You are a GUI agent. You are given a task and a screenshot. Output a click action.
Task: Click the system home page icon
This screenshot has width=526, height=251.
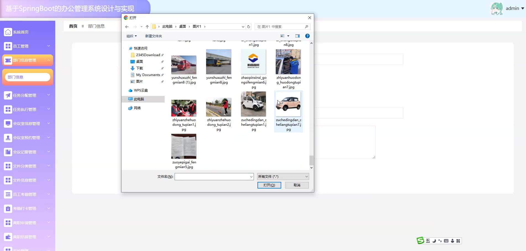tap(8, 32)
